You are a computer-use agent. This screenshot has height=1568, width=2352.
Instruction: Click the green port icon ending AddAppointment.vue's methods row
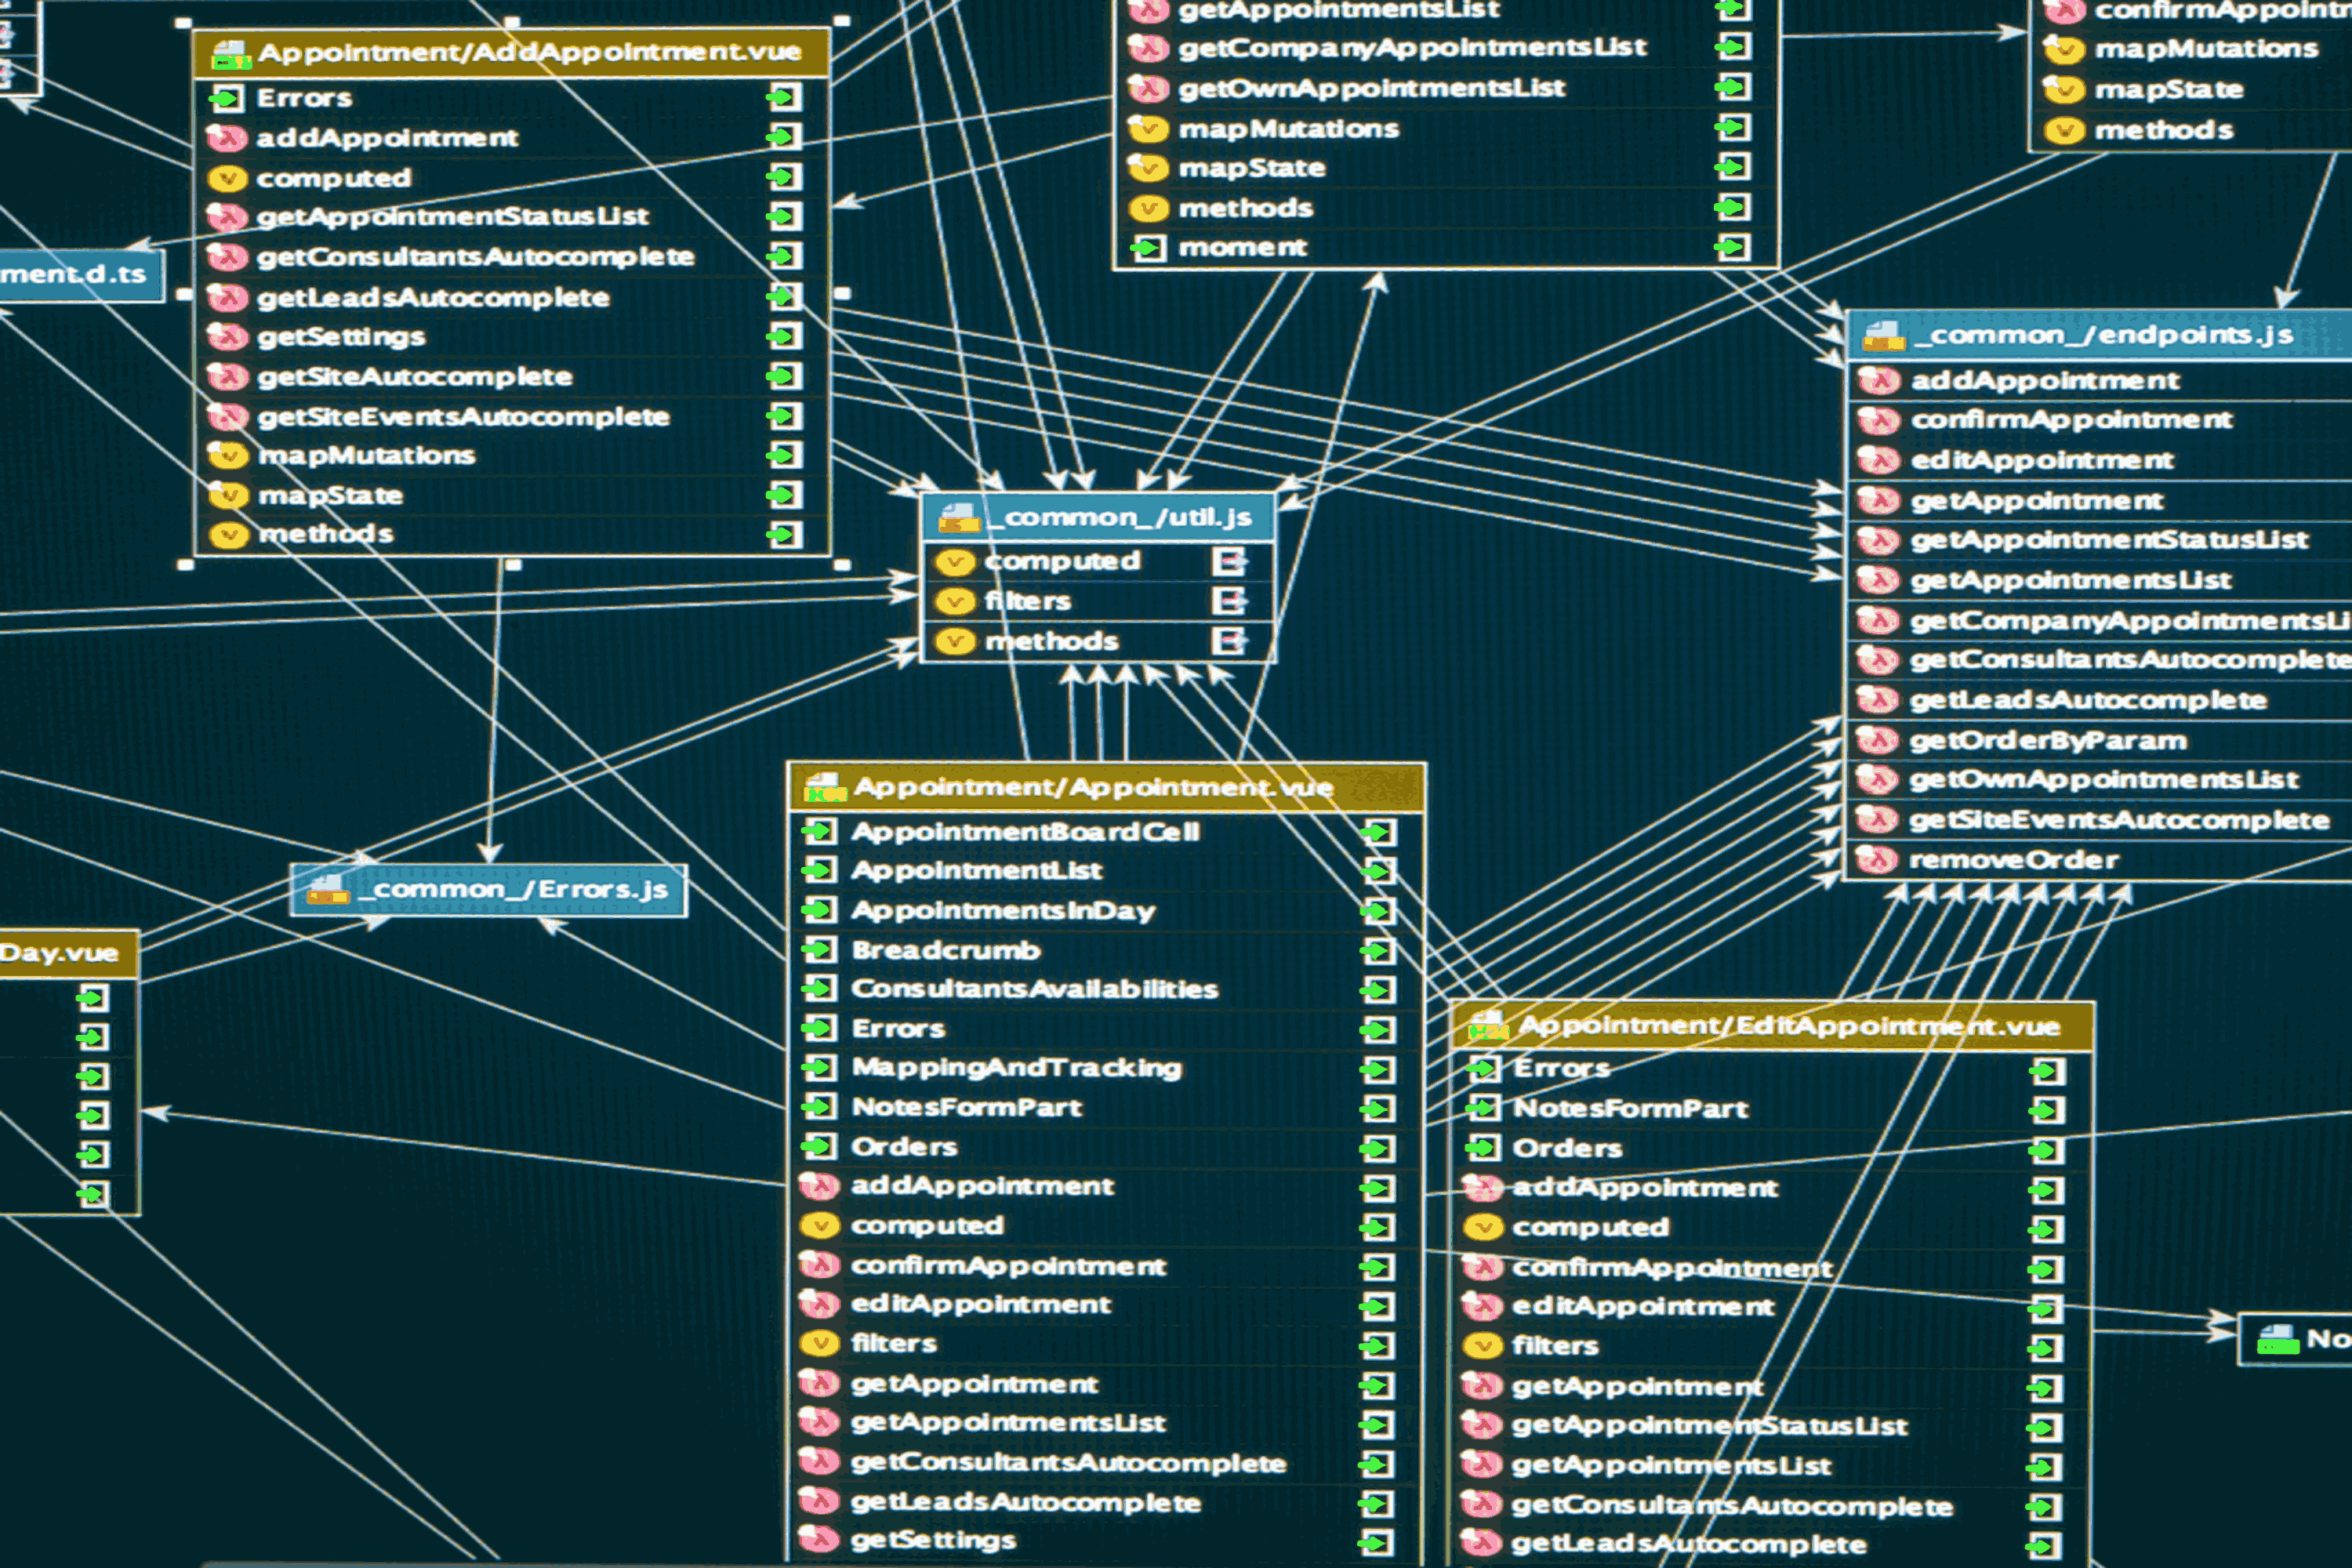785,535
